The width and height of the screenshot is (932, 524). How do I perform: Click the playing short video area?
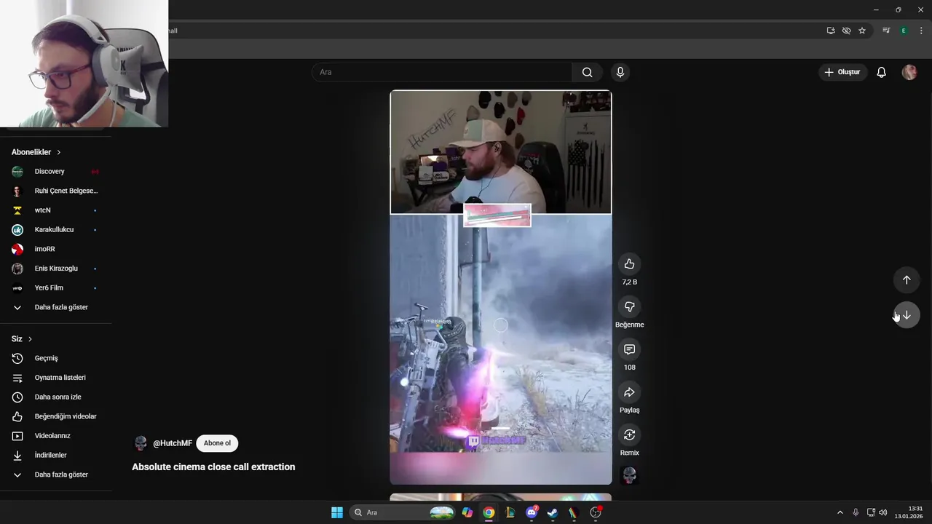[x=501, y=287]
